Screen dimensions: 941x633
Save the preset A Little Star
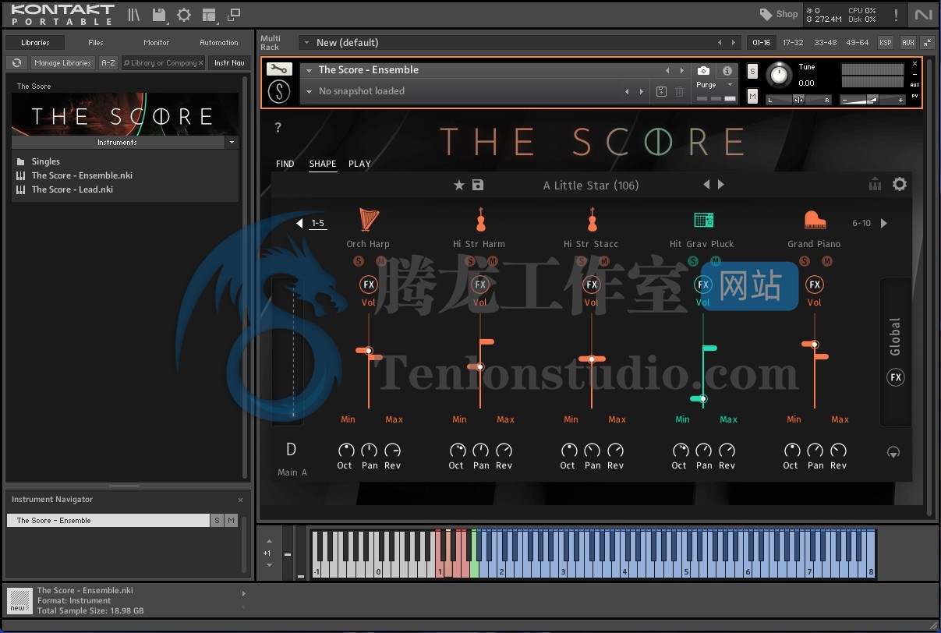point(478,185)
